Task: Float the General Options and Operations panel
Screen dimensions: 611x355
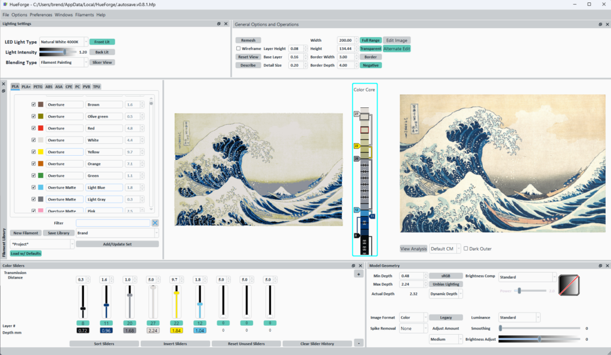Action: coord(600,24)
